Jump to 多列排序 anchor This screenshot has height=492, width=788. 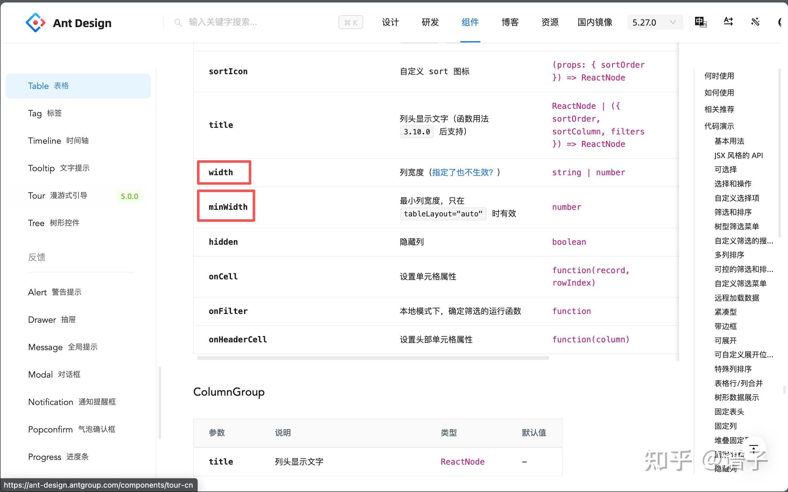pos(729,255)
